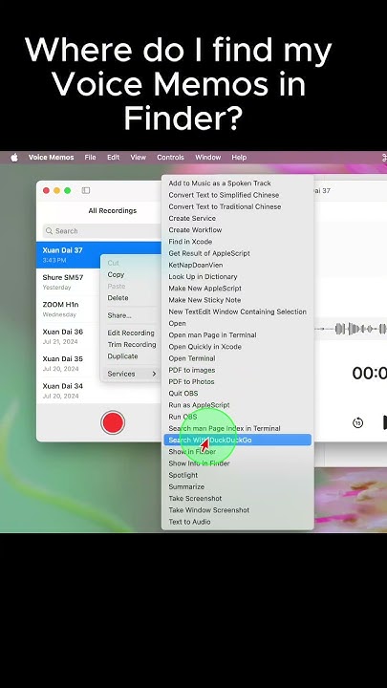
Task: Choose Delete in the context menu
Action: 118,298
